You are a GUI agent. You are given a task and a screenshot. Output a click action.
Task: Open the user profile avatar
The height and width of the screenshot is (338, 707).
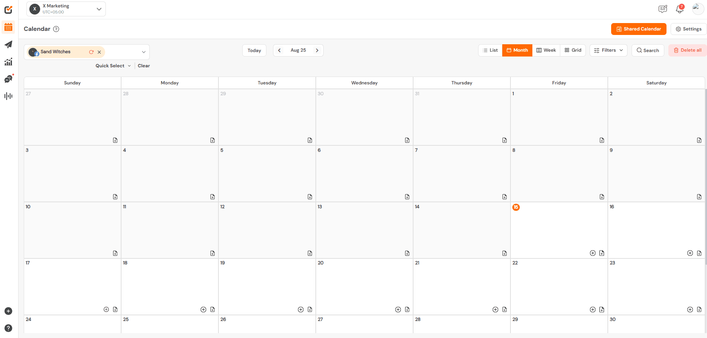pos(698,9)
